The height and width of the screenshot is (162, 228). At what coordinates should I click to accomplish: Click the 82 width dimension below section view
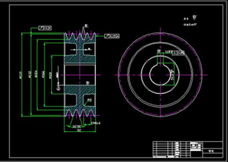tap(79, 130)
